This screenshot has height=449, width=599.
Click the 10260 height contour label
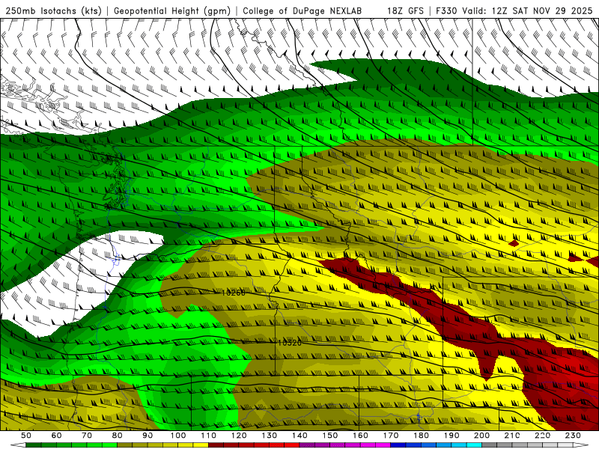[x=234, y=293]
